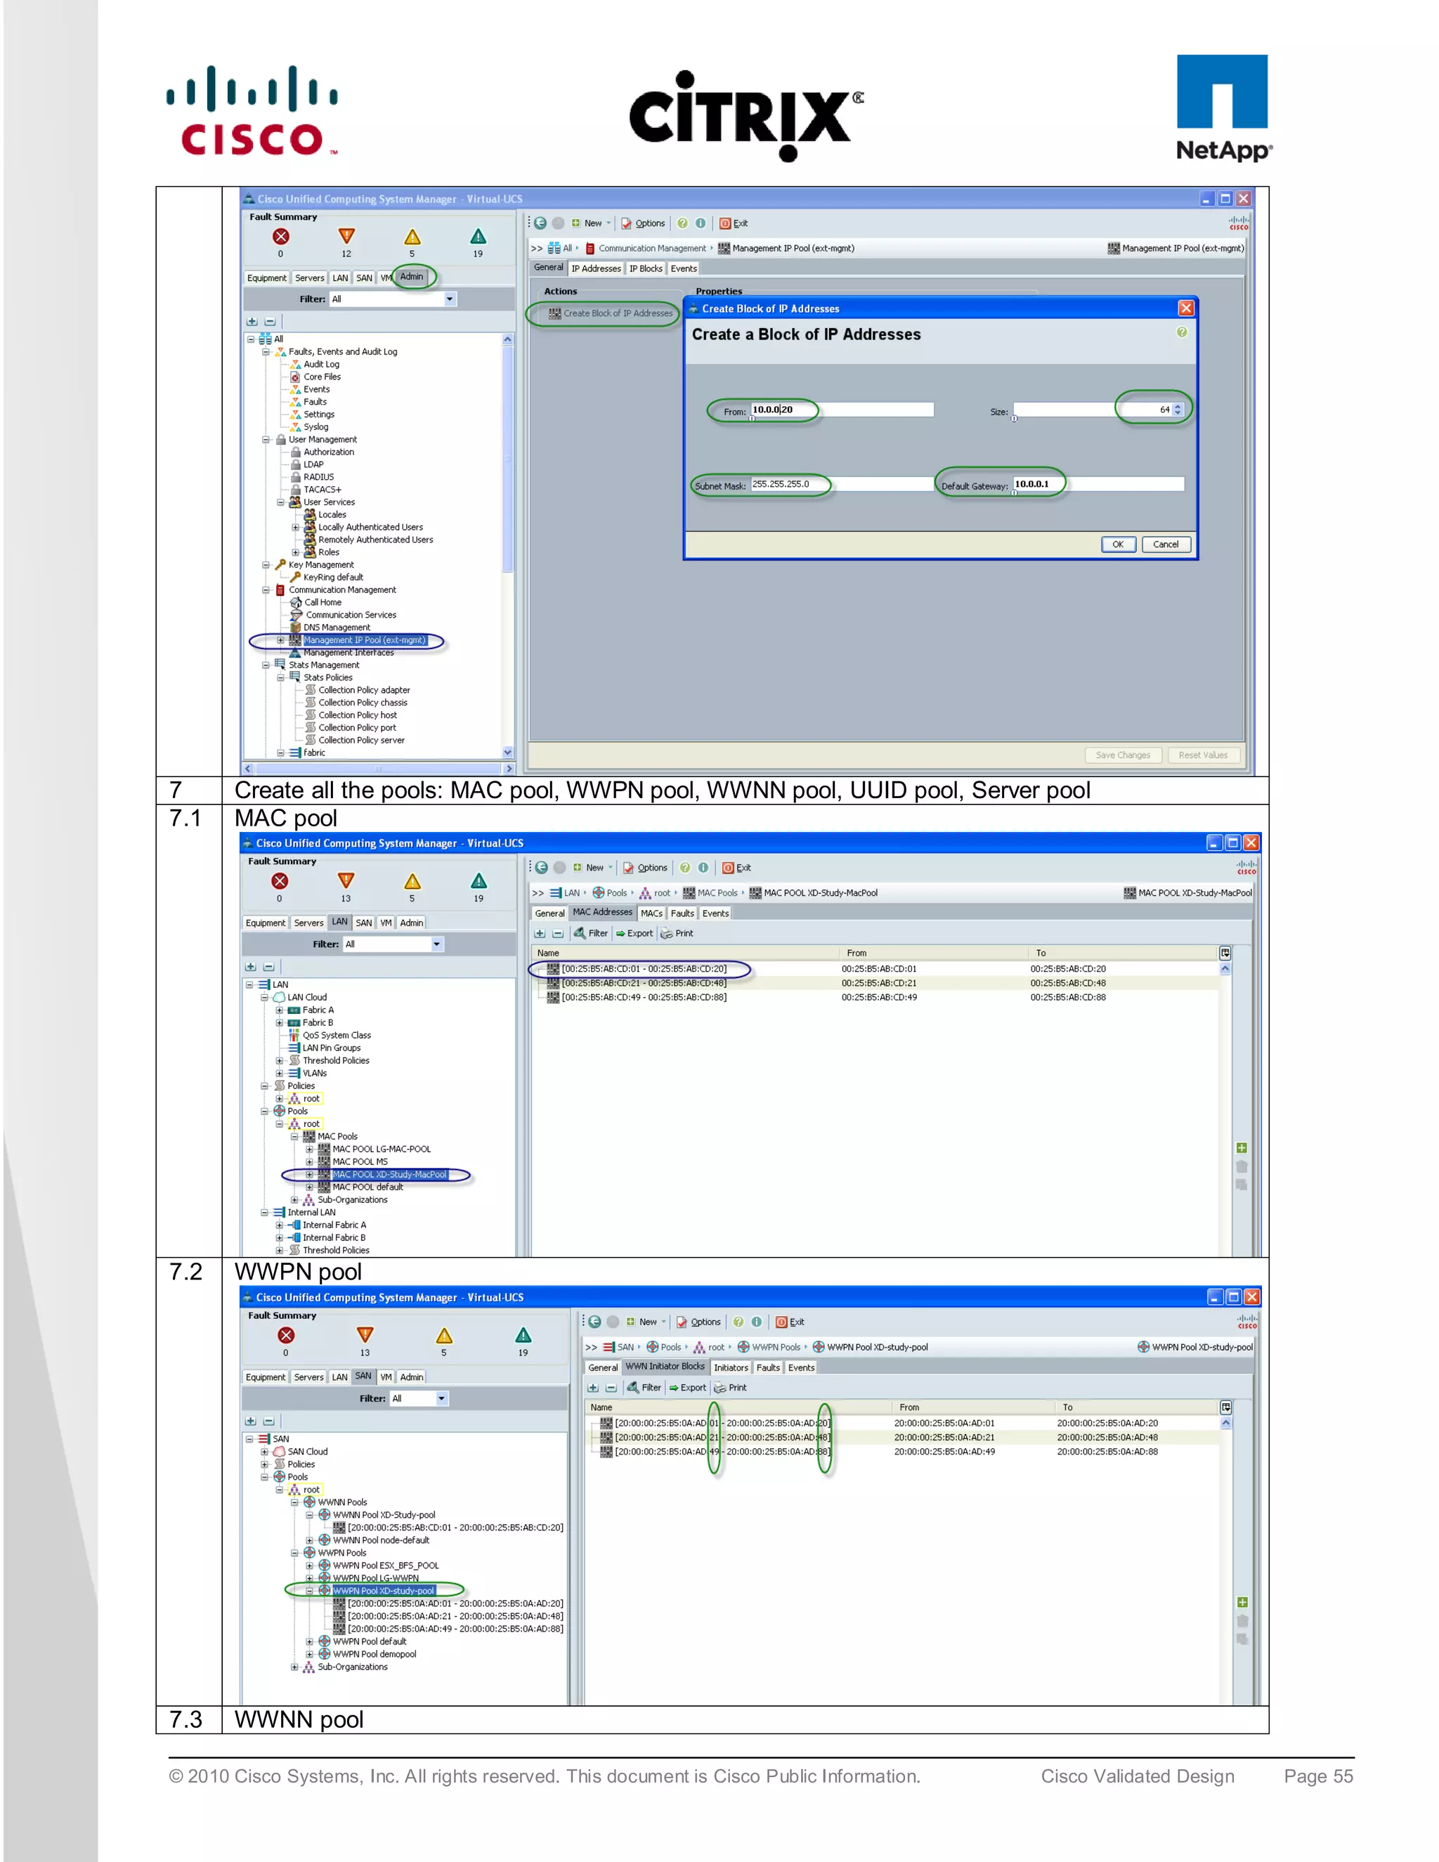Click the Citrix logo at page top
The image size is (1439, 1862).
click(x=746, y=116)
